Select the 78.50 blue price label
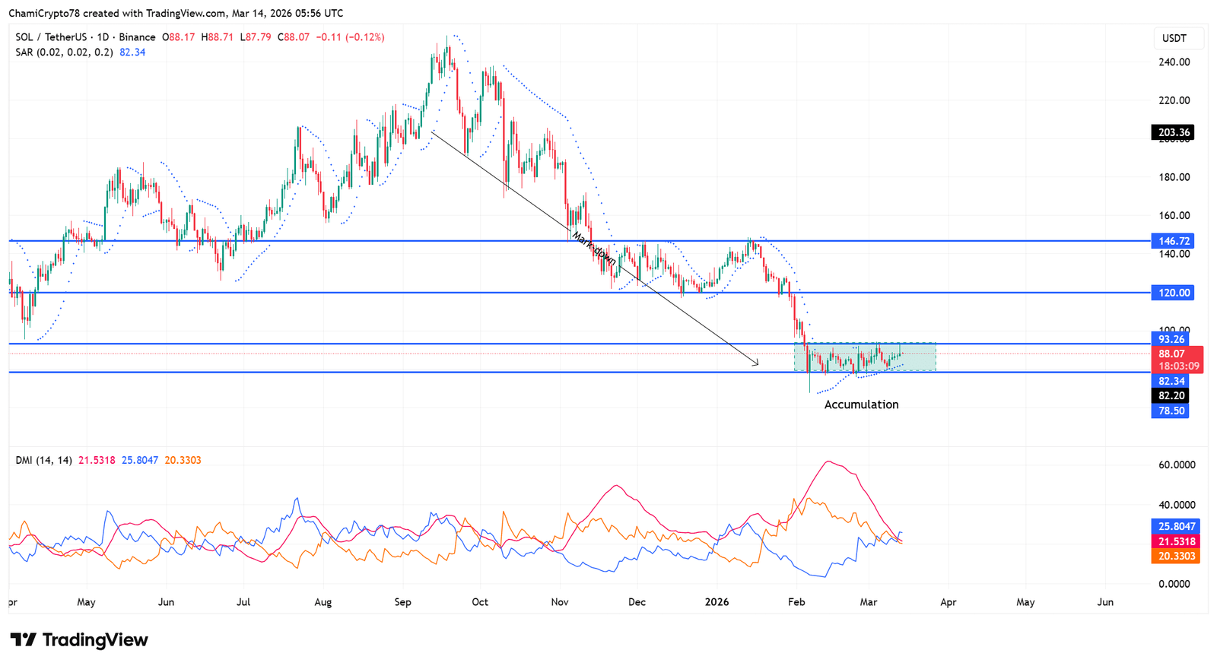1217x666 pixels. (x=1171, y=411)
